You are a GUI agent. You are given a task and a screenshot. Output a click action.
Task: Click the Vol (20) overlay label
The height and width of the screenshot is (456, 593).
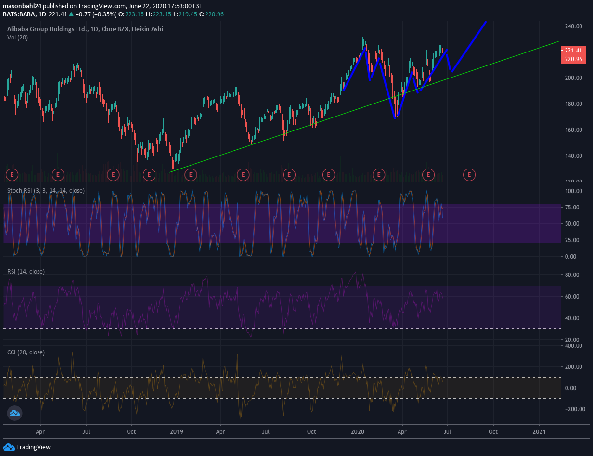[x=17, y=37]
